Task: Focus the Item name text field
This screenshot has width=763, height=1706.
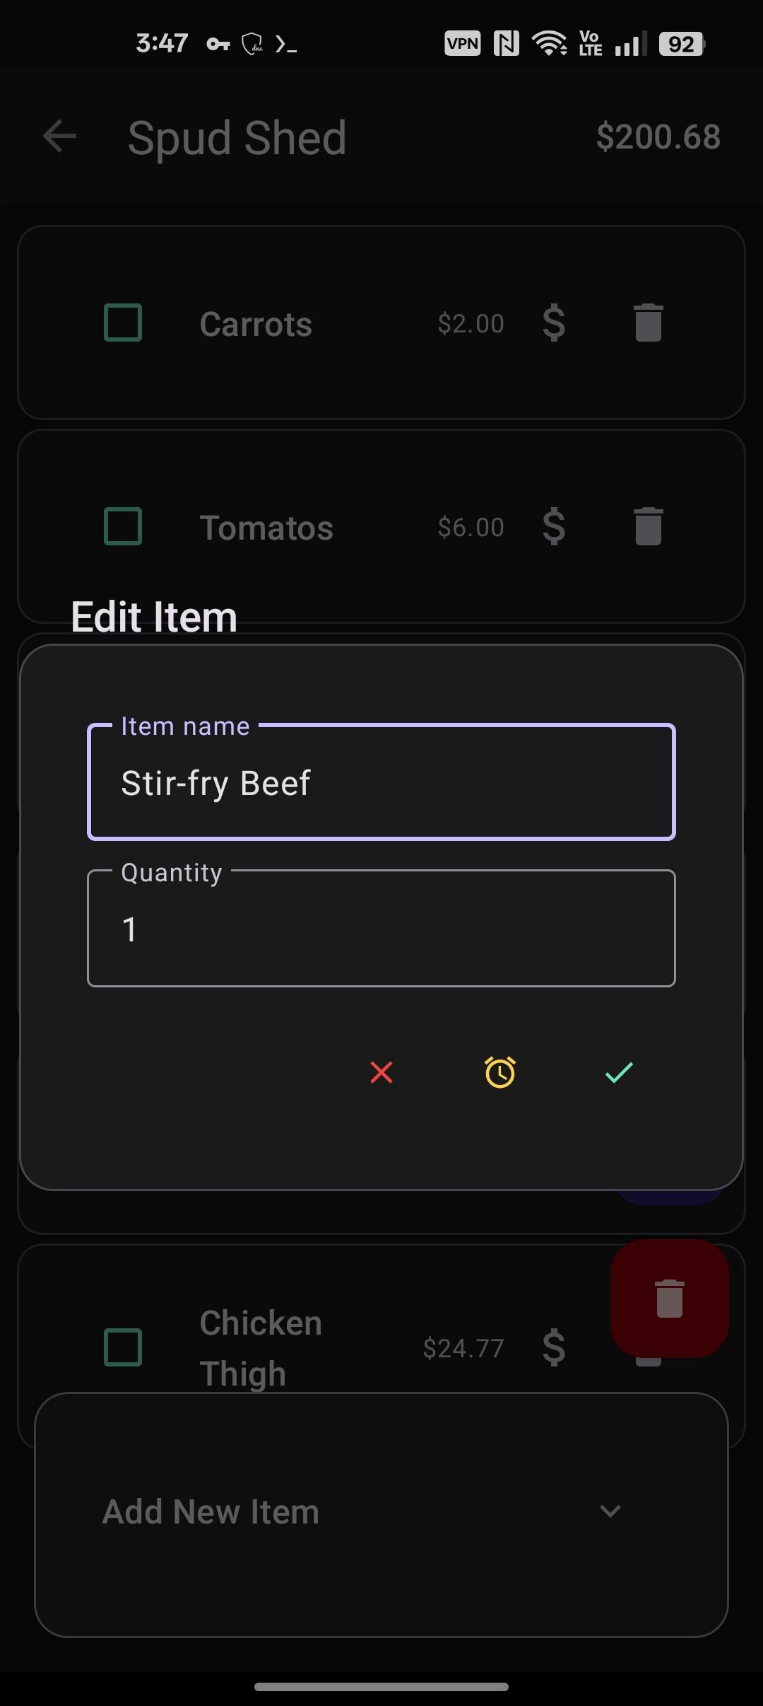Action: (381, 783)
